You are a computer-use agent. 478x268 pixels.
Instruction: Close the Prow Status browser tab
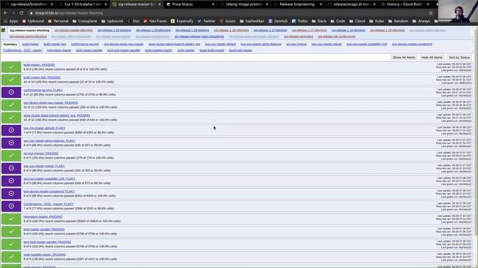tap(213, 4)
